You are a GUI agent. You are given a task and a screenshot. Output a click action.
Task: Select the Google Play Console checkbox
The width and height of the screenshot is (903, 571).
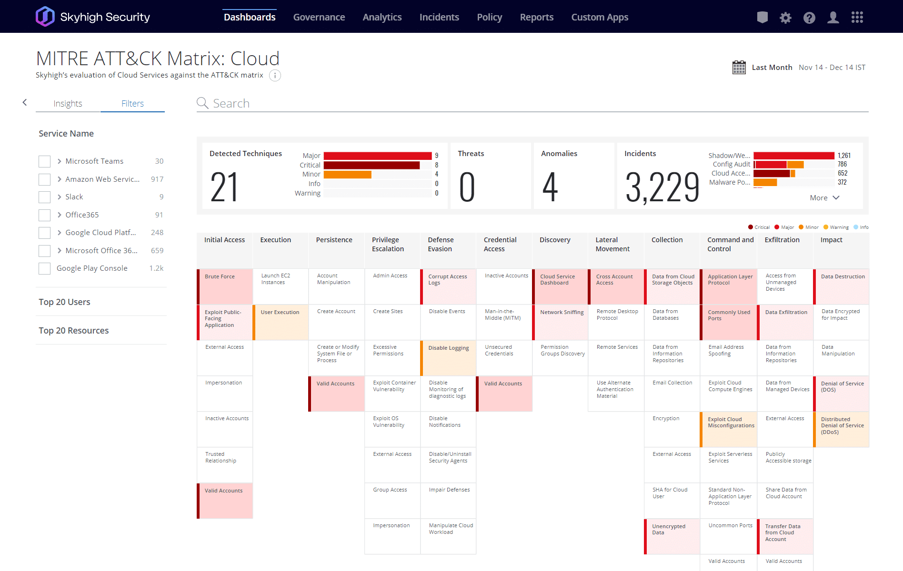[45, 268]
